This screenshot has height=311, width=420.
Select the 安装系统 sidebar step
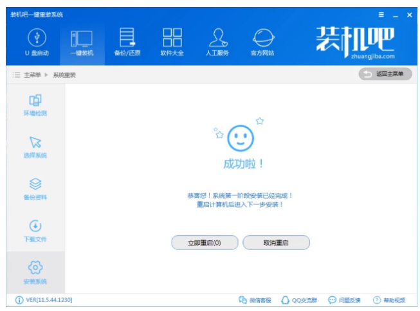(35, 272)
